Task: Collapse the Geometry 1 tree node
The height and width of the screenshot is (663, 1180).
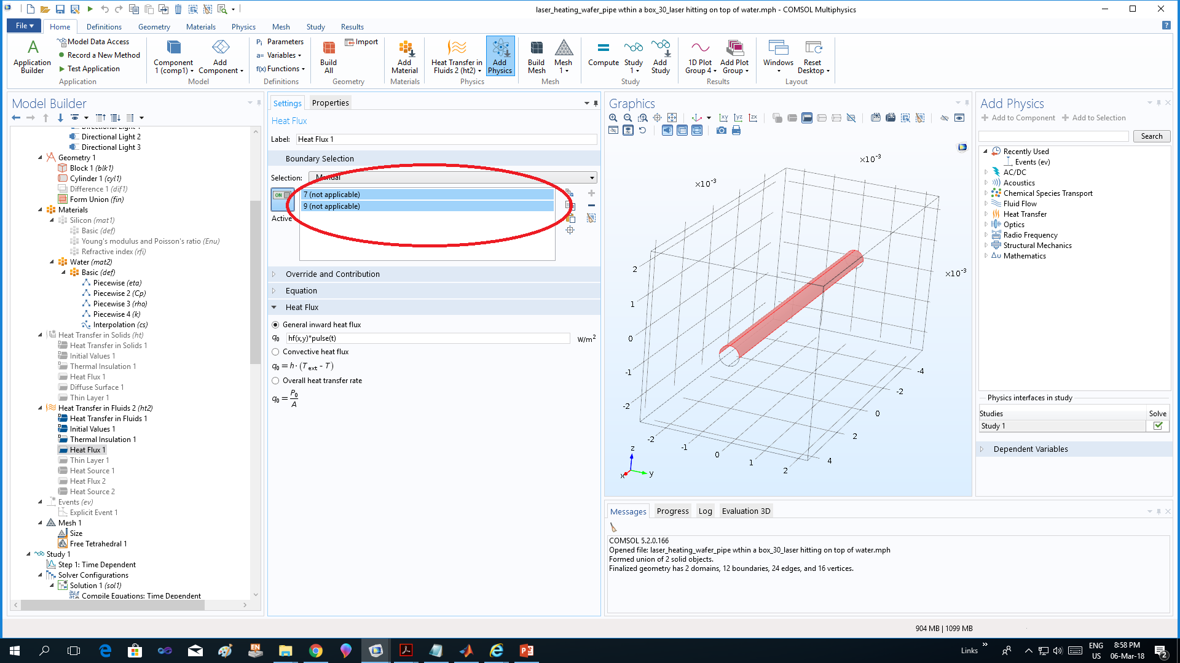Action: 41,158
